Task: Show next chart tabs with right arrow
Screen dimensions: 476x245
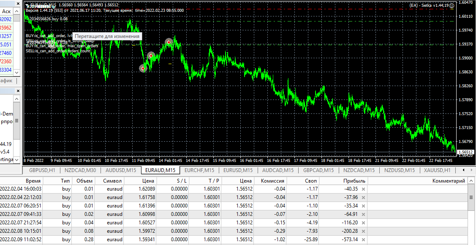Action: point(472,170)
